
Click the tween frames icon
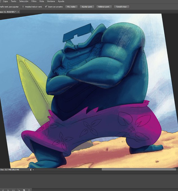[x=19, y=190]
